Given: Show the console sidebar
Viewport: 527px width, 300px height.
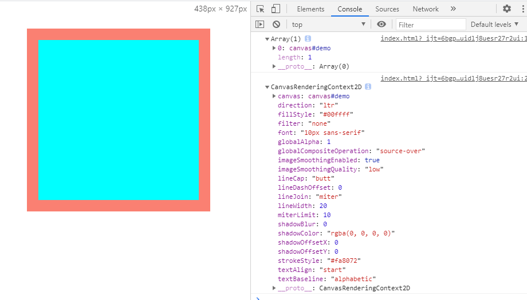Looking at the screenshot, I should click(260, 25).
